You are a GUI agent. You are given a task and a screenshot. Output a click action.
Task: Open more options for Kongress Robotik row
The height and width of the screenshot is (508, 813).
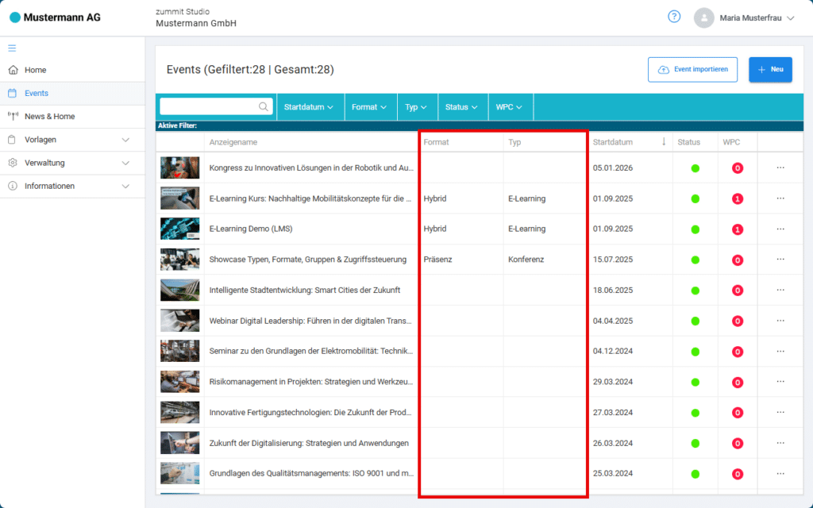[x=780, y=168]
